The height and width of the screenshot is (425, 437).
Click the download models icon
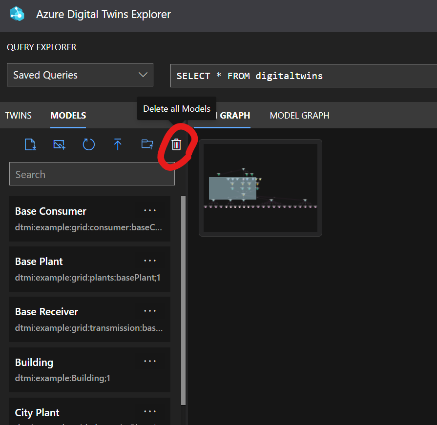(x=30, y=144)
